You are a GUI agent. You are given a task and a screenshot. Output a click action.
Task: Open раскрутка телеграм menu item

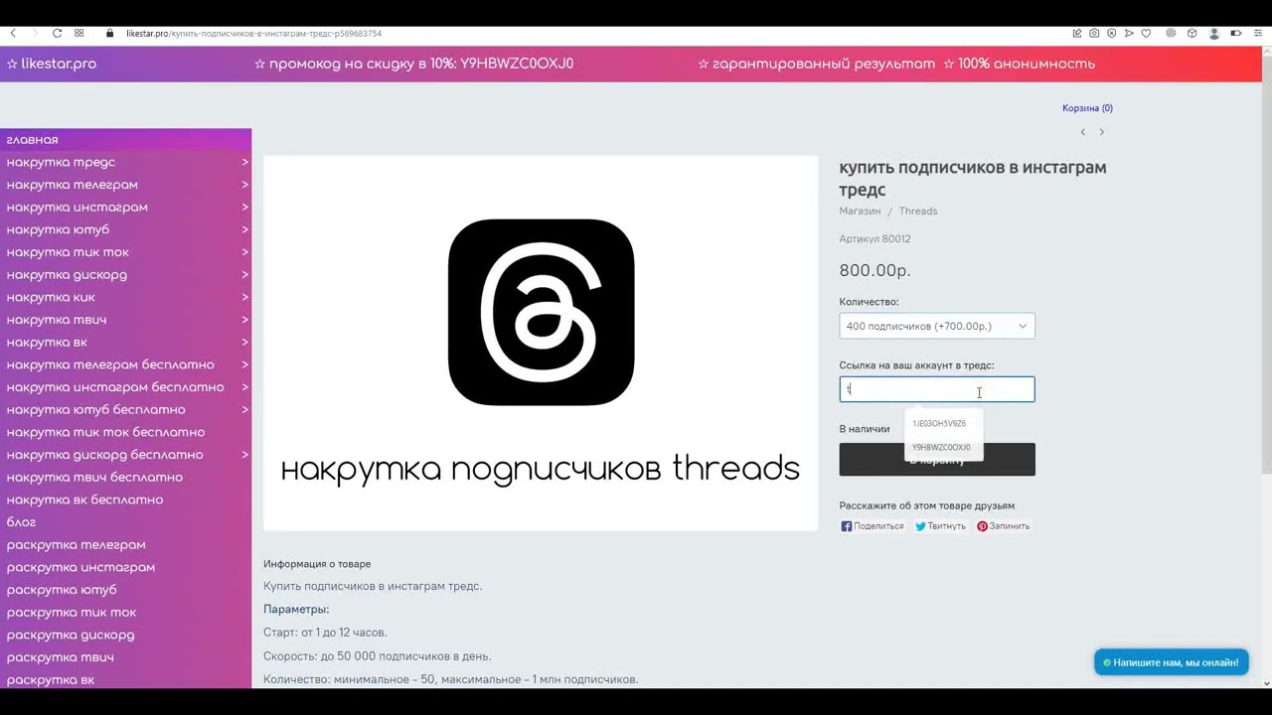coord(125,545)
